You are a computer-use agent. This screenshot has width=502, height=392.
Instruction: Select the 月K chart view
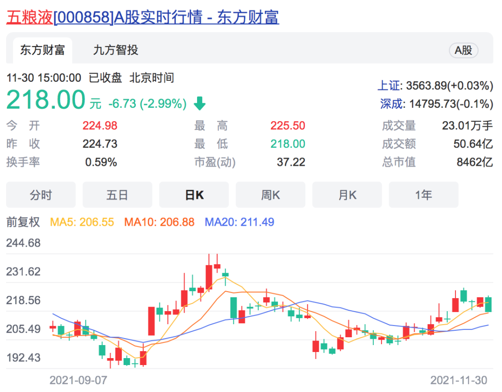point(347,195)
